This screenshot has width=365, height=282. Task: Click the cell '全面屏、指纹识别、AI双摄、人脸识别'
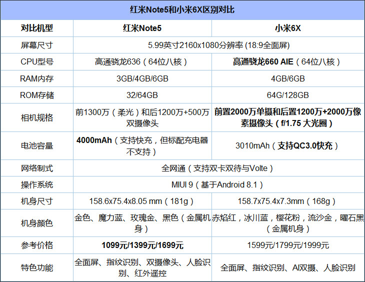click(x=288, y=267)
